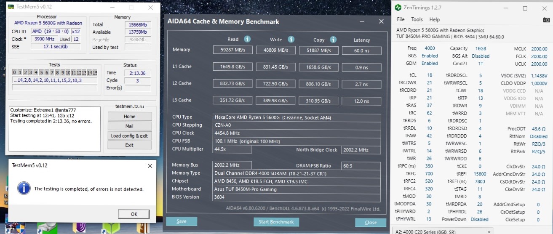Click Load config & exit button
Image resolution: width=553 pixels, height=234 pixels.
coord(129,136)
